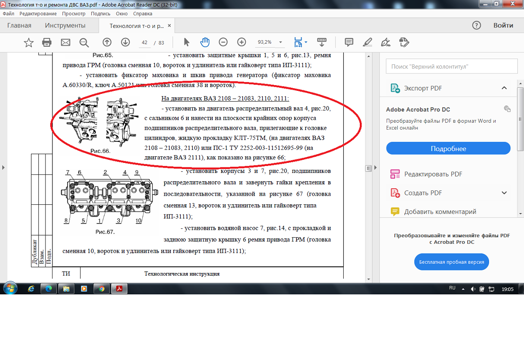Print the document using the printer icon
The height and width of the screenshot is (345, 524).
tap(47, 42)
